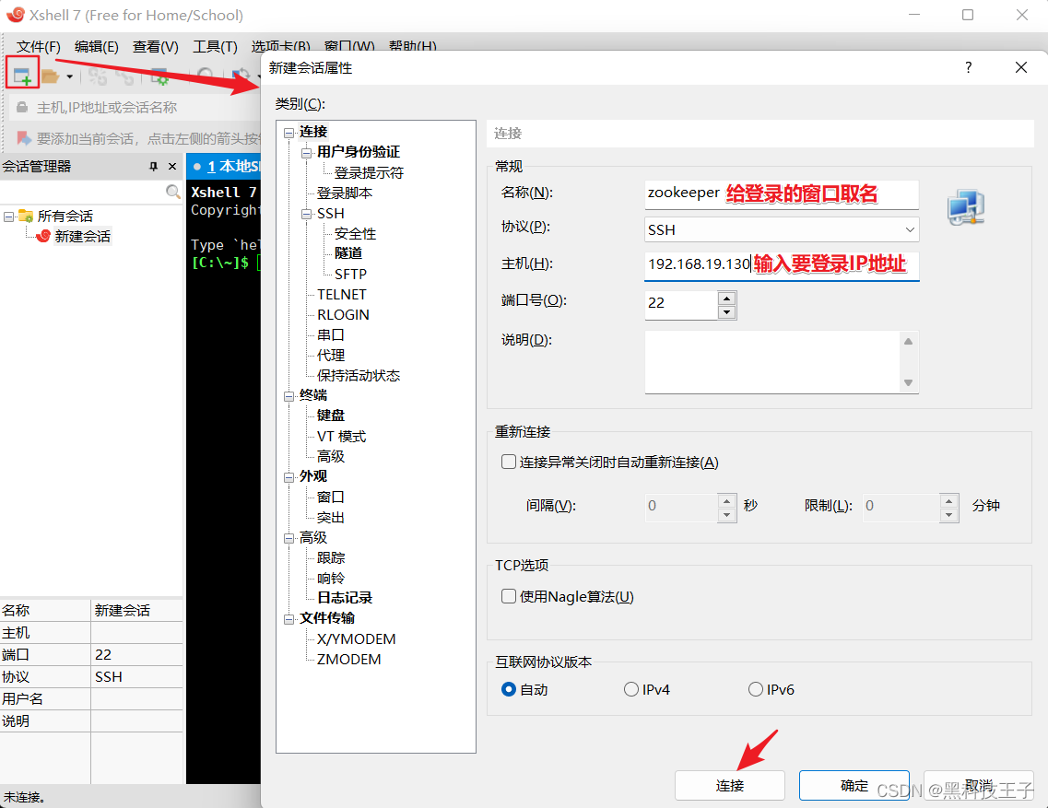Image resolution: width=1048 pixels, height=808 pixels.
Task: Enable 连接异常关闭时自动重新连接 checkbox
Action: 509,462
